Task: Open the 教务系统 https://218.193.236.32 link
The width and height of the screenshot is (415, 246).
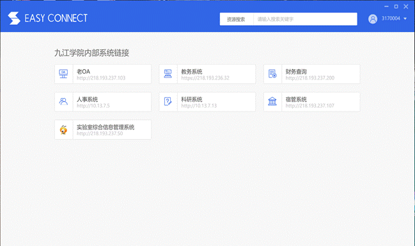Action: point(205,78)
